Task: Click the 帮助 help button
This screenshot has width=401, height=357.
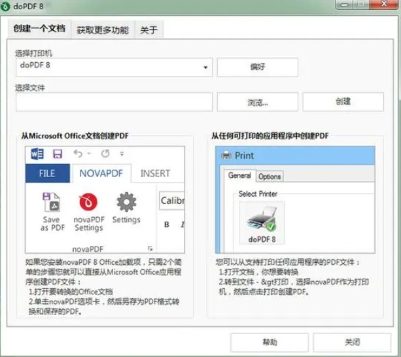Action: pyautogui.click(x=270, y=342)
